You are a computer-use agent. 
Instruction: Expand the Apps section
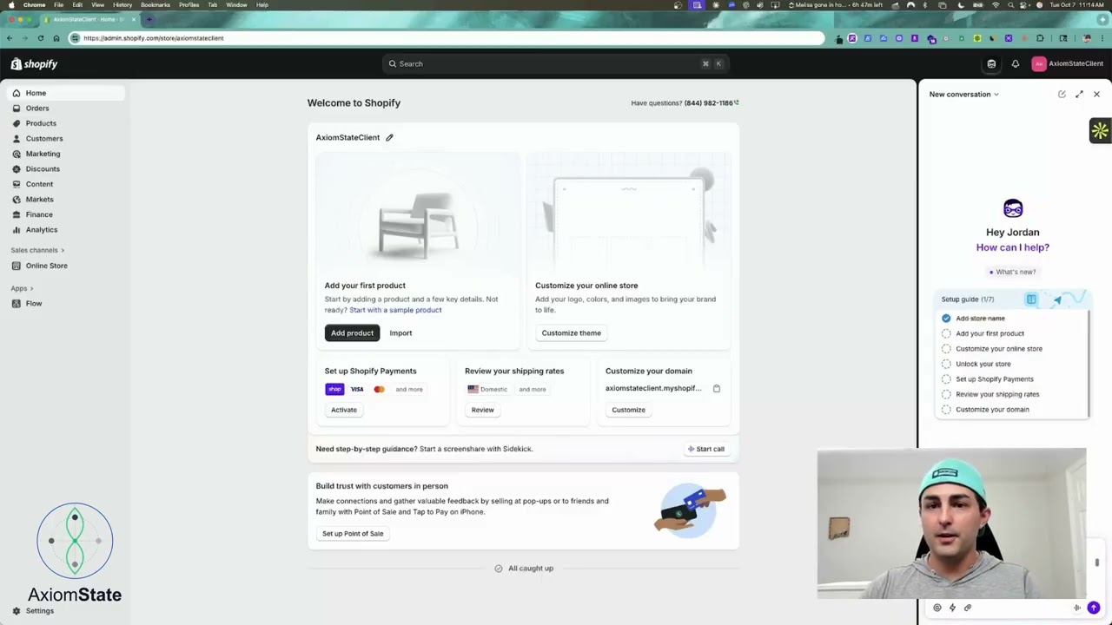click(x=22, y=288)
